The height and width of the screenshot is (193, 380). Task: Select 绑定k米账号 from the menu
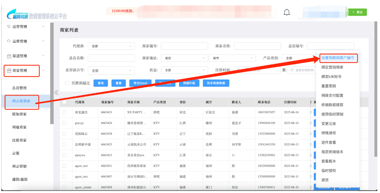tap(331, 76)
